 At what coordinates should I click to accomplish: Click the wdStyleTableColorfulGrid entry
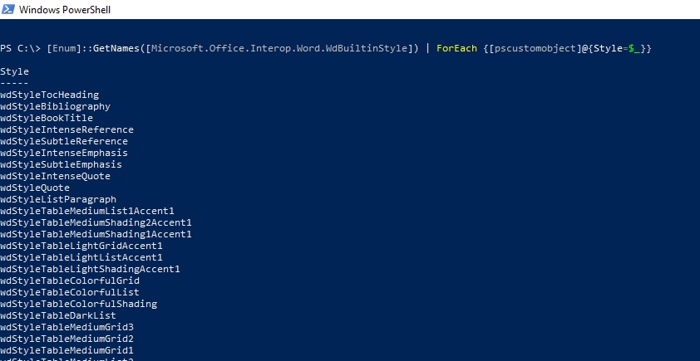pos(70,281)
